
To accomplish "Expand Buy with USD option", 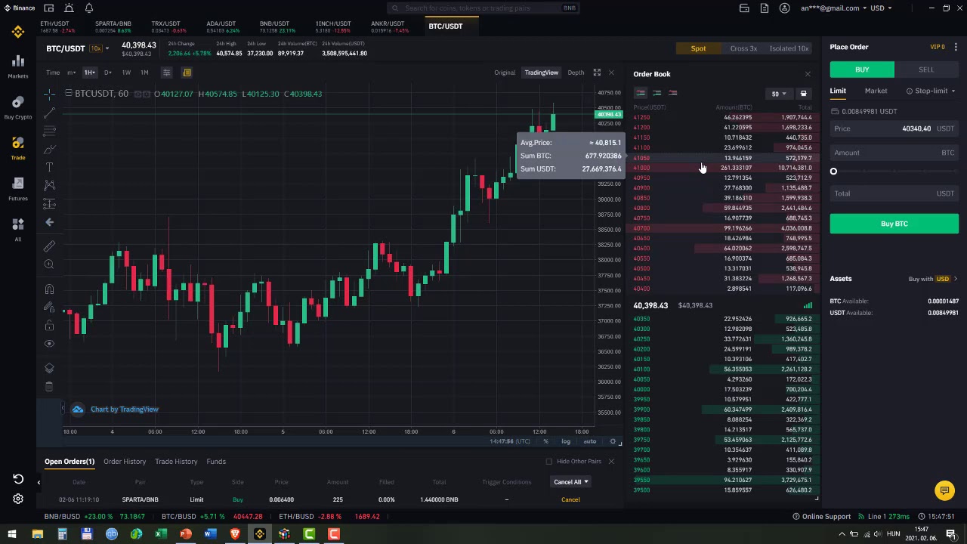I will pos(933,279).
